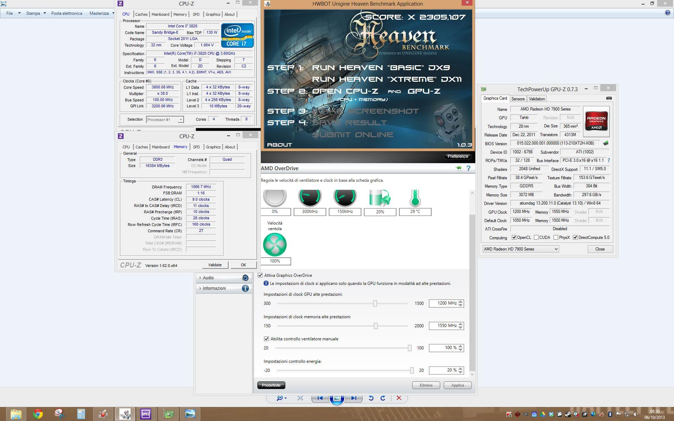Open the About tab in the lower CPU-Z window
Screen dimensions: 674x421
tap(230, 147)
